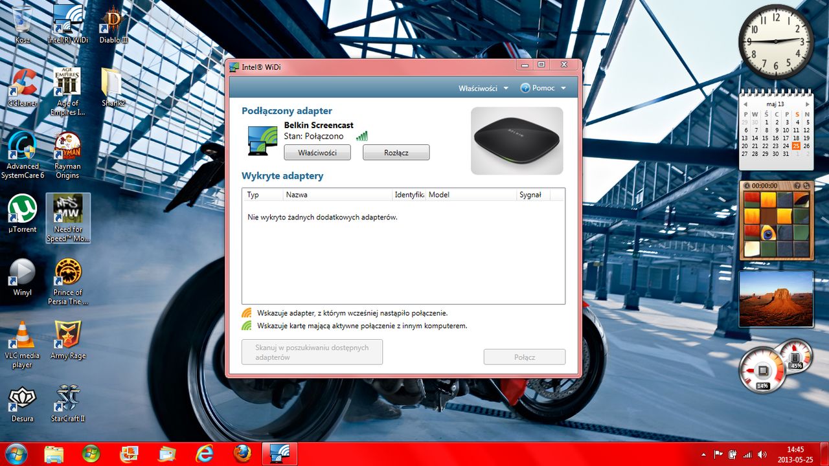The image size is (829, 466).
Task: Click the analog clock gadget
Action: coord(776,41)
